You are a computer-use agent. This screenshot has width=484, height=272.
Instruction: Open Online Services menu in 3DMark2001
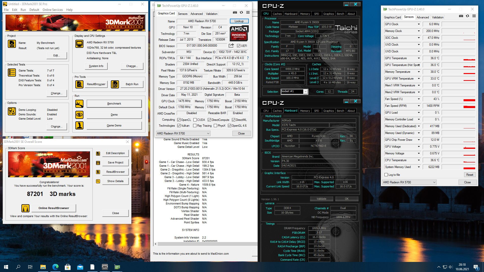[x=52, y=10]
